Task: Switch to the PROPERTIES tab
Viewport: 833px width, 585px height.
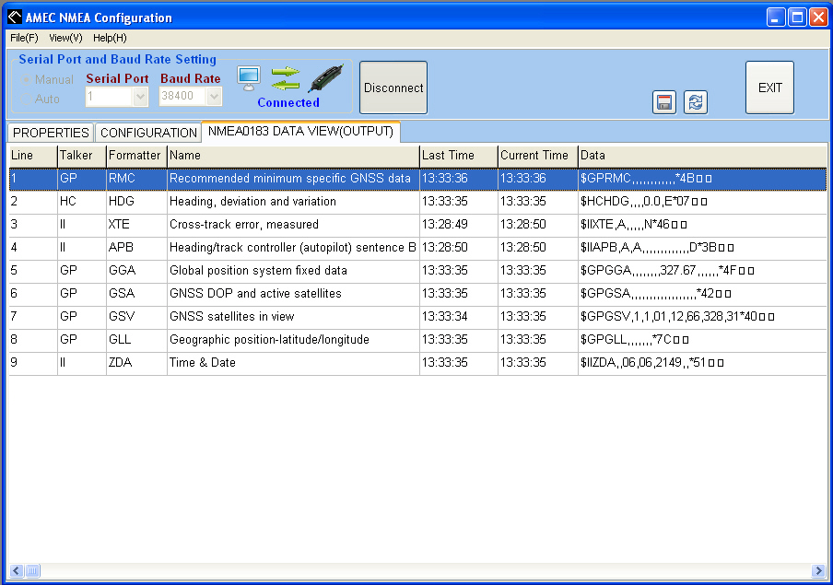Action: pyautogui.click(x=51, y=133)
